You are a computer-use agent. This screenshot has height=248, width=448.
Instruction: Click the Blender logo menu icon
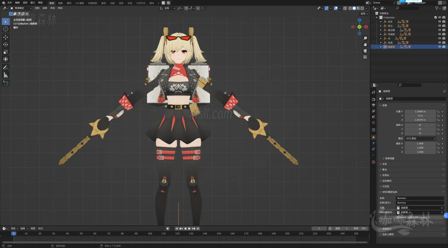[x=3, y=3]
